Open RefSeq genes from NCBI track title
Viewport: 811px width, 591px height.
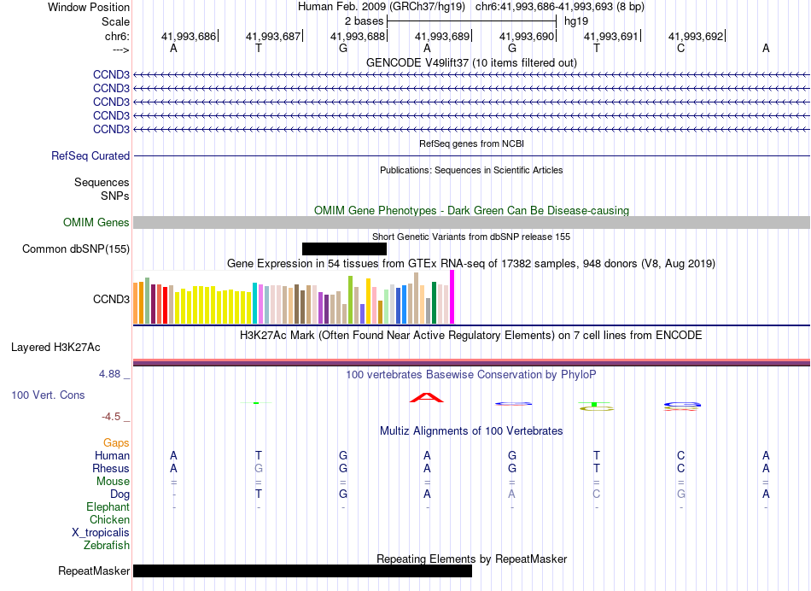(x=471, y=143)
